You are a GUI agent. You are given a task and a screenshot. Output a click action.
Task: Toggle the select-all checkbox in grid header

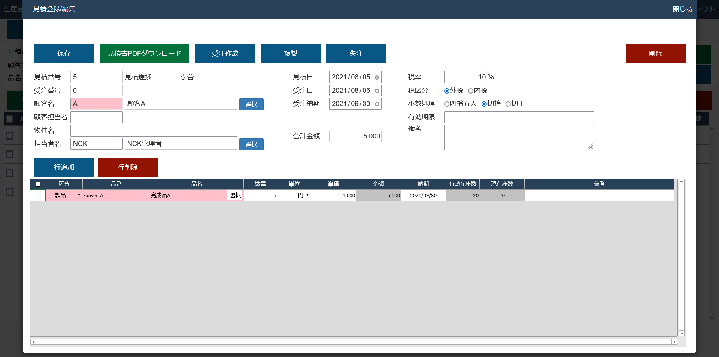(x=38, y=184)
